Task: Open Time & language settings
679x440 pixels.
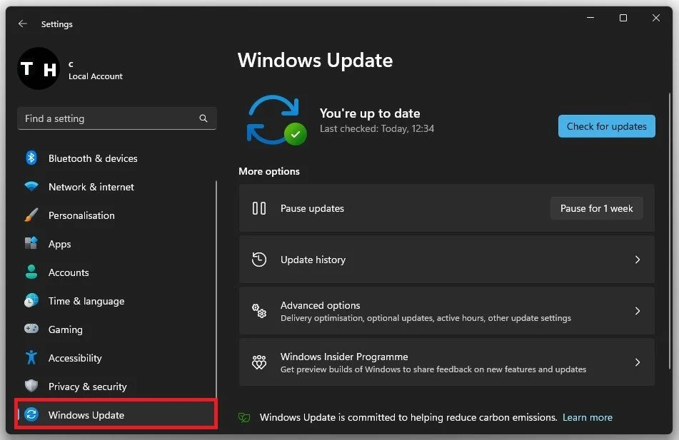Action: tap(116, 301)
